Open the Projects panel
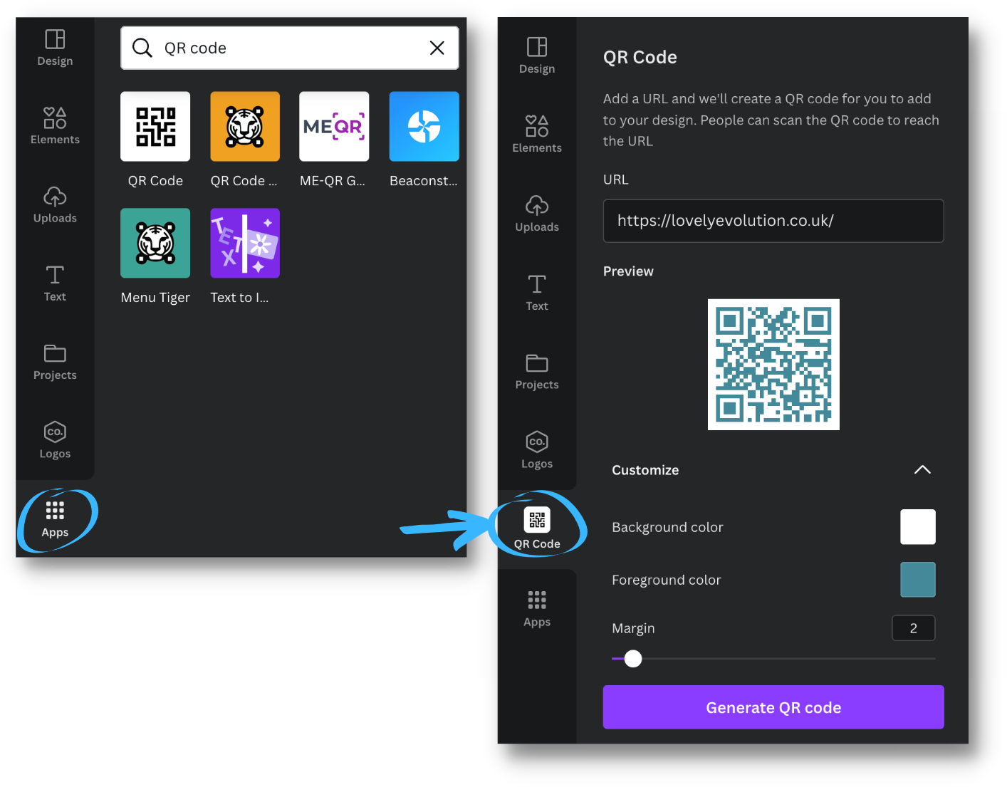 pos(54,362)
